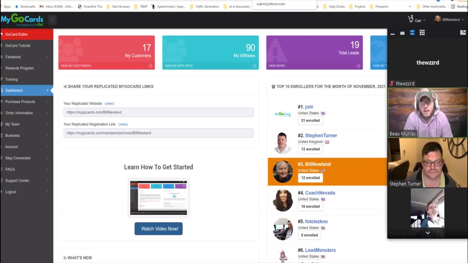This screenshot has width=468, height=263.
Task: Open the Projects bookmark folder
Action: [x=358, y=7]
